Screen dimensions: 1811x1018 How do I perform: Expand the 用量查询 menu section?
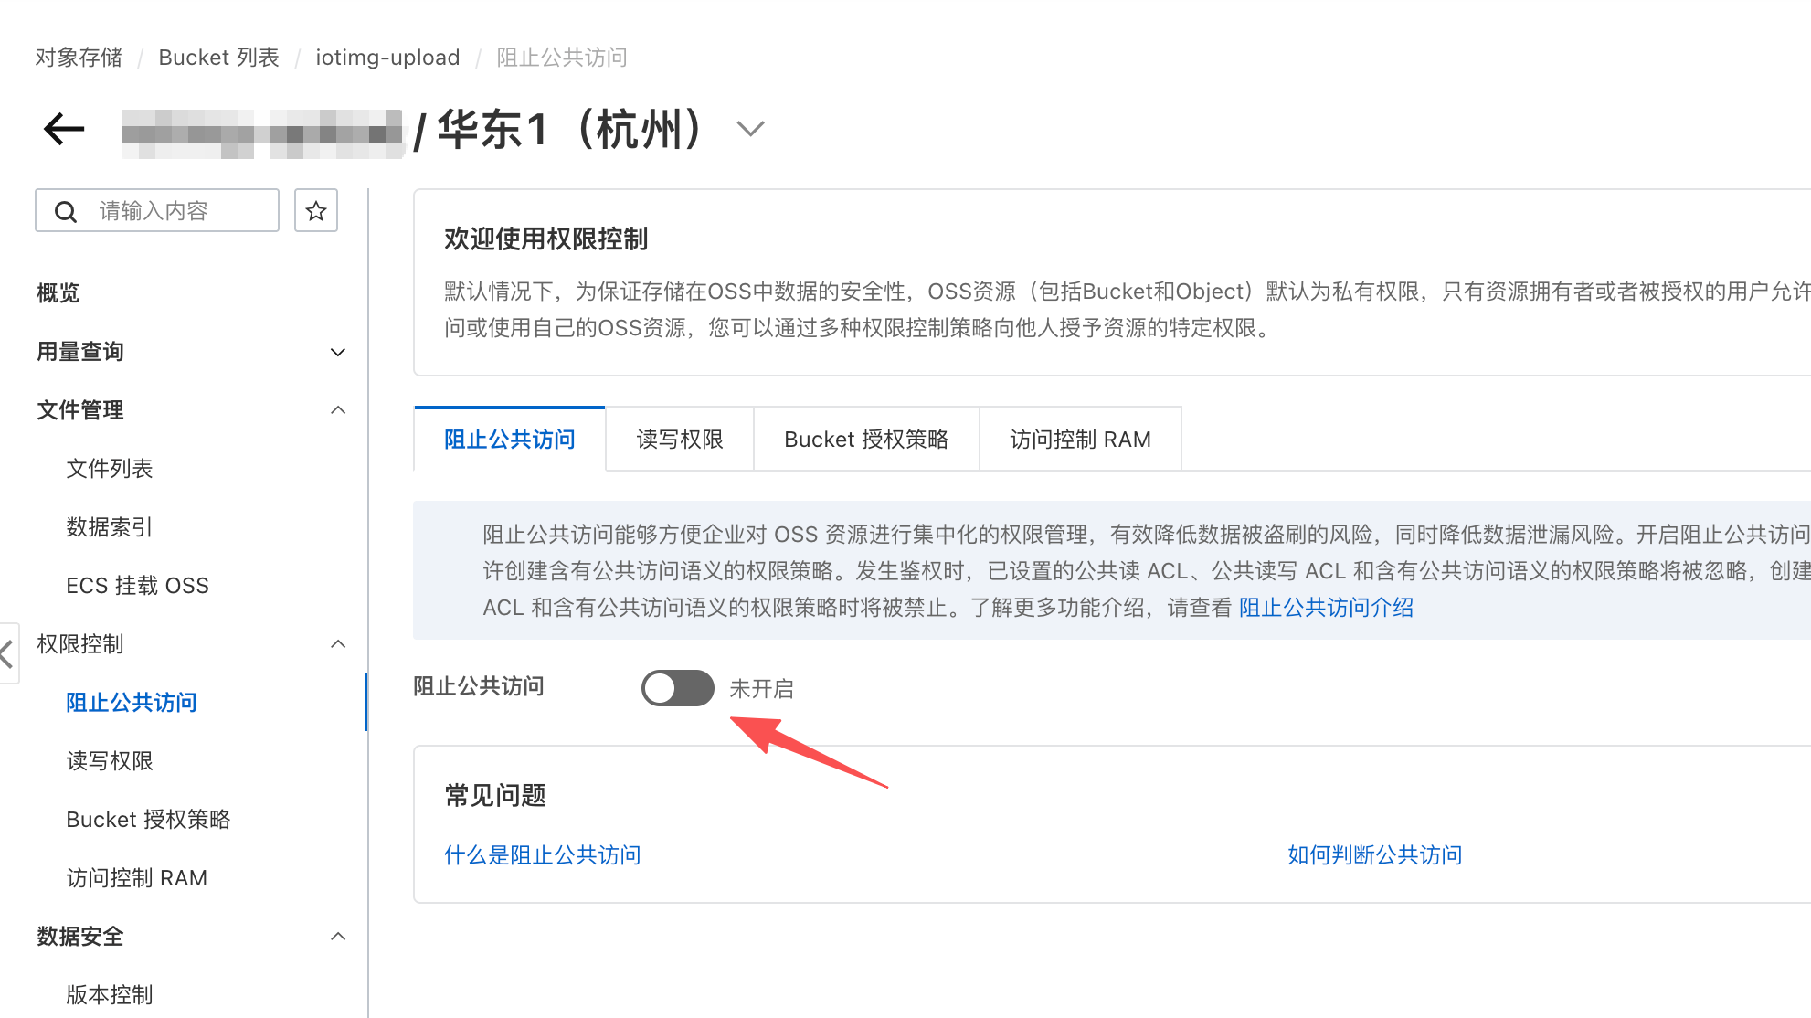[337, 352]
